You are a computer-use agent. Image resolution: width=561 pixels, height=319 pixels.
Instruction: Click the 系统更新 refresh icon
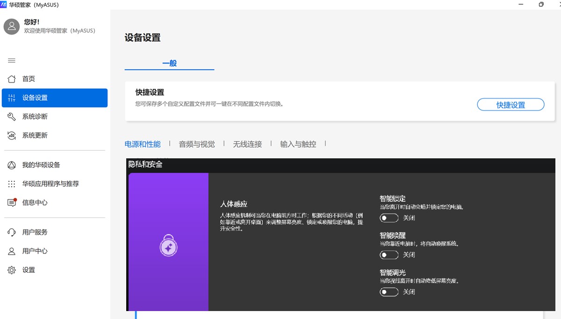point(12,135)
